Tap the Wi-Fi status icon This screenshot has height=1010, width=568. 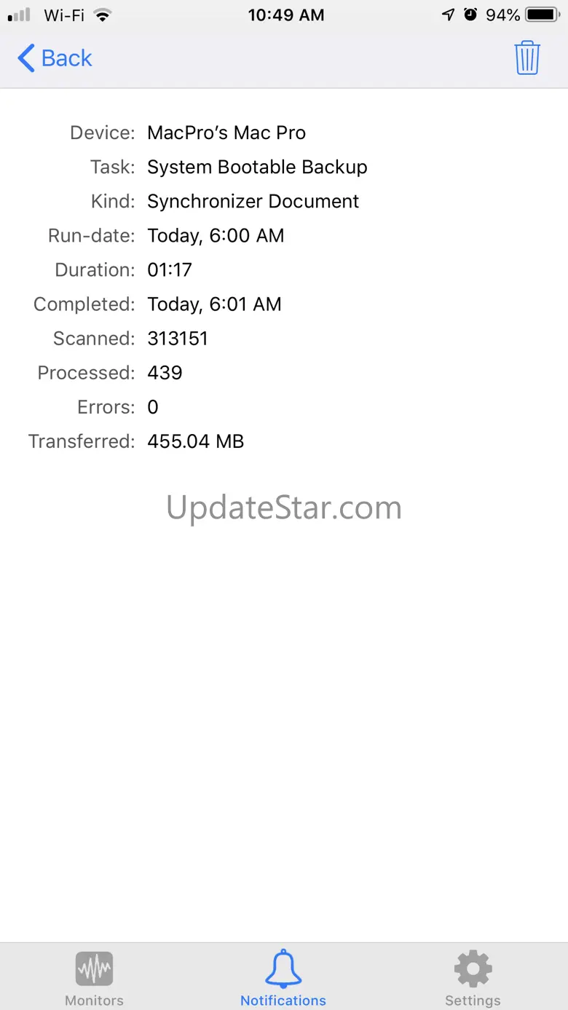tap(103, 15)
